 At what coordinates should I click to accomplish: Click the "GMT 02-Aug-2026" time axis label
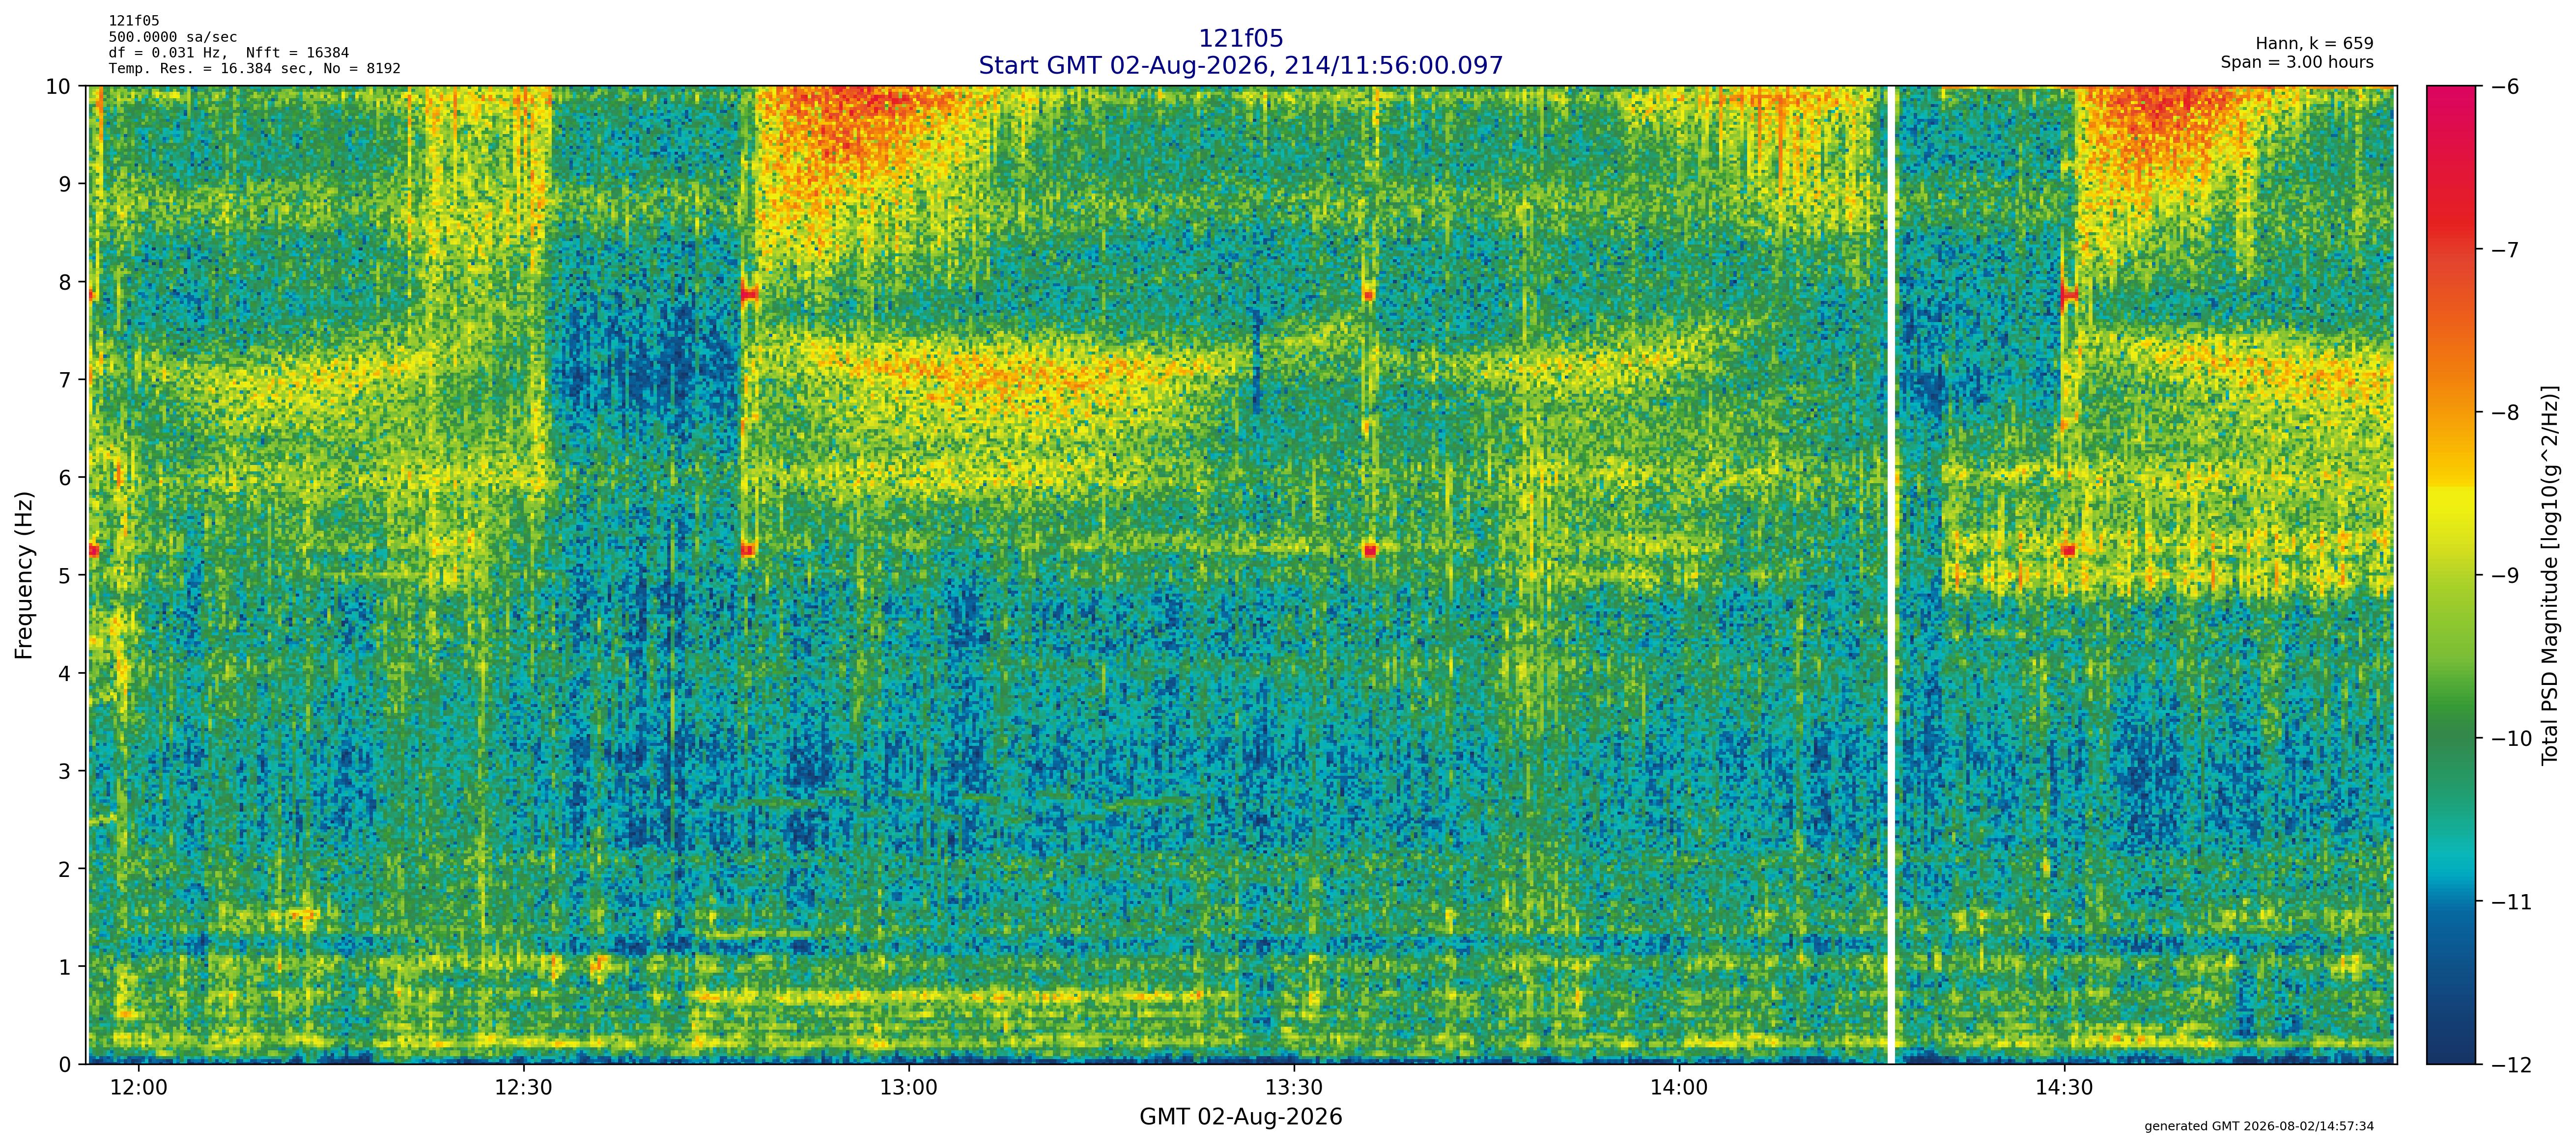(x=1240, y=1117)
